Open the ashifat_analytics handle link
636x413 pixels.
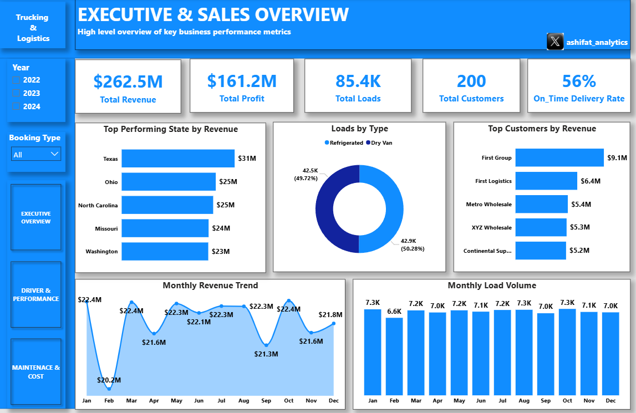[597, 42]
